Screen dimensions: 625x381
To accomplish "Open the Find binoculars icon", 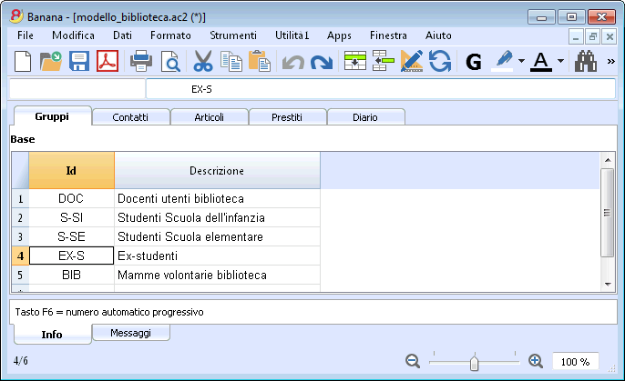I will pos(586,61).
